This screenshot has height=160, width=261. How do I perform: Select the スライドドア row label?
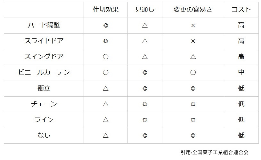(44, 41)
